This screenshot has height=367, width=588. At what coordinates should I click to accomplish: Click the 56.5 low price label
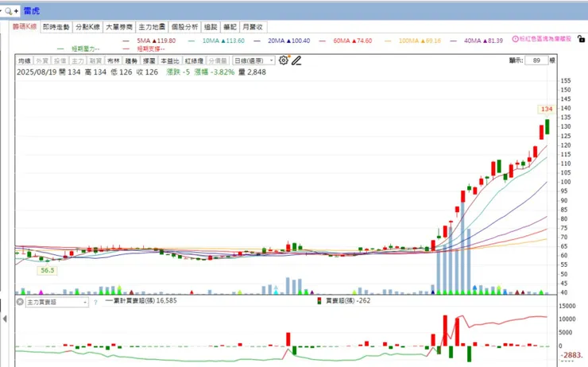47,270
